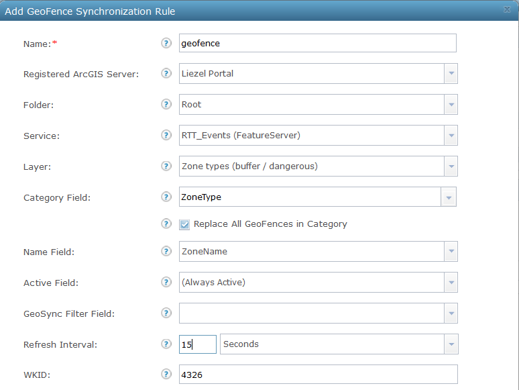Expand the Active Field dropdown
The width and height of the screenshot is (519, 390).
pyautogui.click(x=451, y=283)
